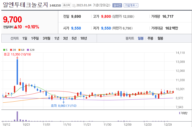Click the 12/29 date axis label
Image resolution: width=192 pixels, height=127 pixels.
click(168, 125)
